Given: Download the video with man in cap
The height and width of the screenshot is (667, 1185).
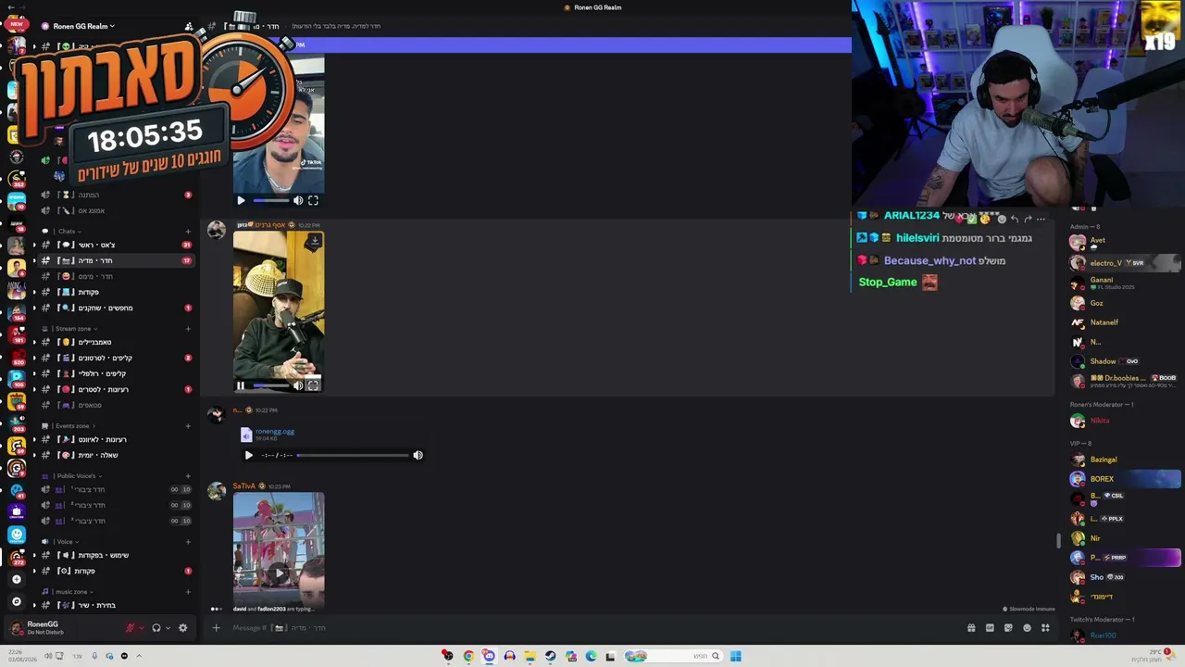Looking at the screenshot, I should click(315, 242).
